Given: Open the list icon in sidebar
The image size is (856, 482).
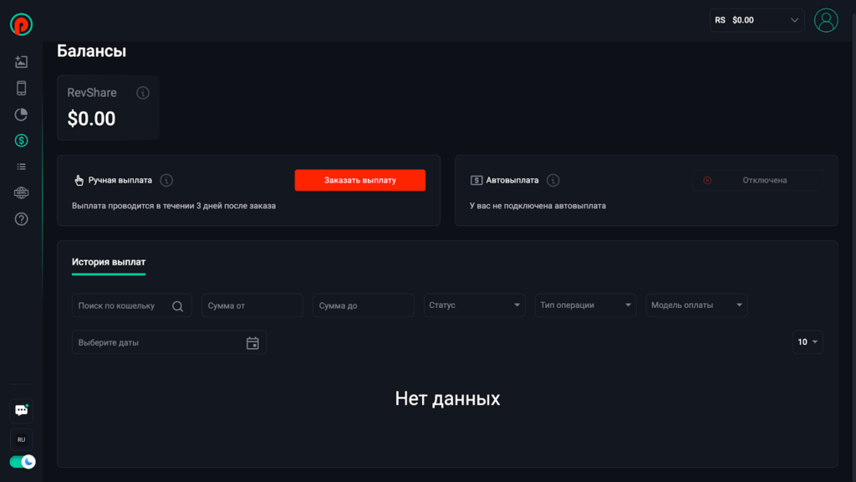Looking at the screenshot, I should tap(21, 167).
